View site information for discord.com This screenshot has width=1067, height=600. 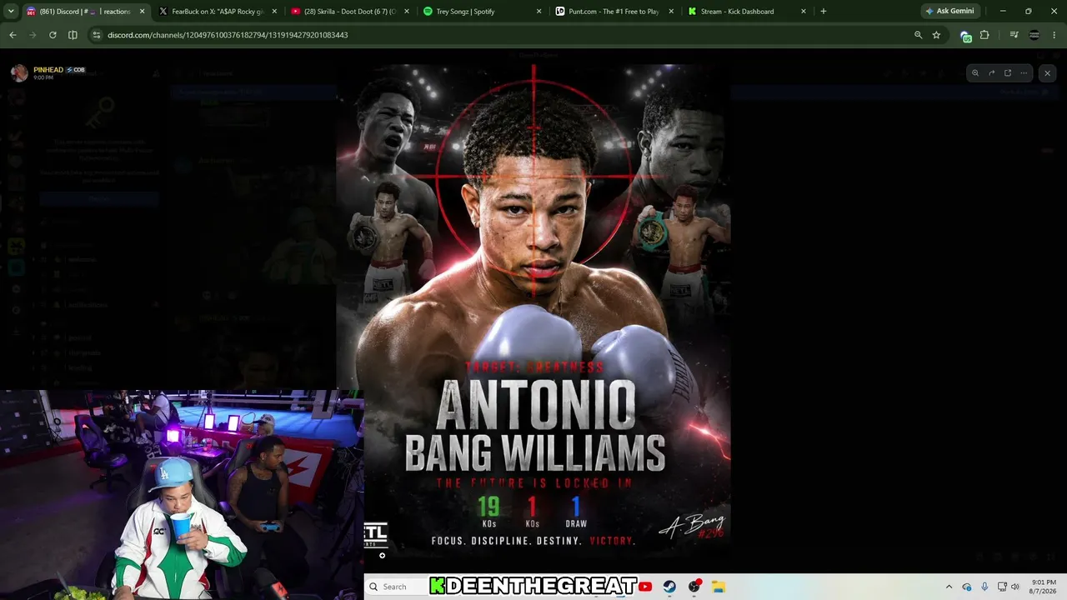[x=97, y=35]
